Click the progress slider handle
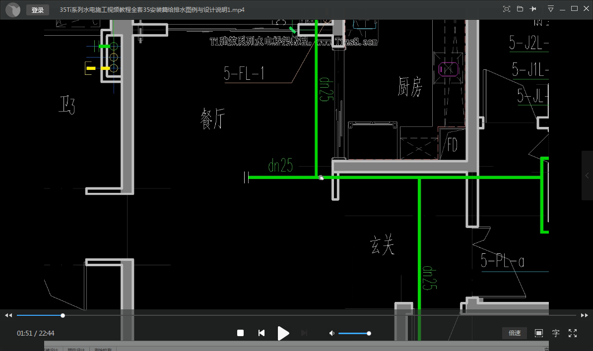Viewport: 593px width, 351px height. (63, 315)
